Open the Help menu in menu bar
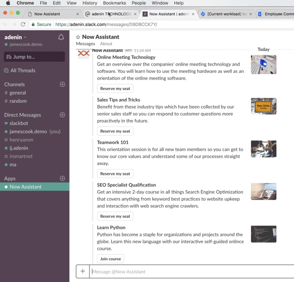Viewport: 294px width, 282px height. (x=178, y=3)
